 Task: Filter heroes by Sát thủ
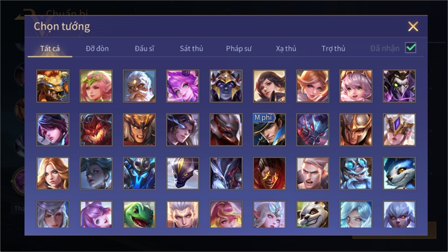(x=192, y=49)
